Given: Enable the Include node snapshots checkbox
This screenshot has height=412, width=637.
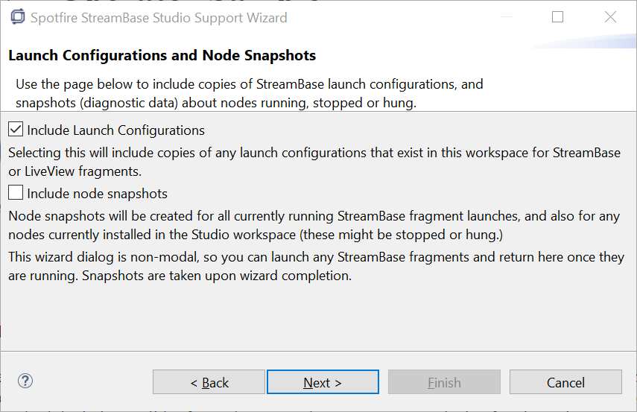Looking at the screenshot, I should click(x=16, y=193).
